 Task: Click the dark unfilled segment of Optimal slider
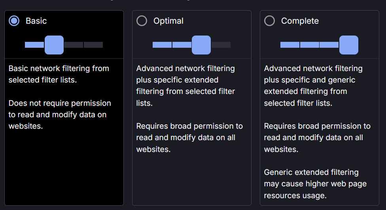pos(221,45)
